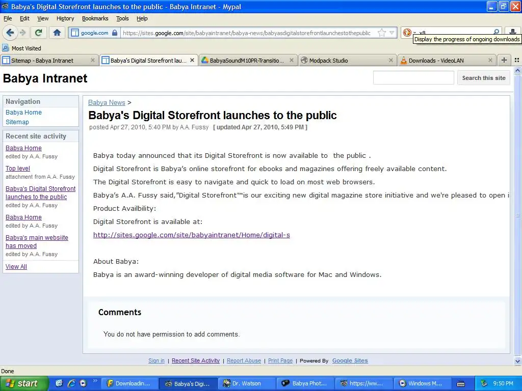Click the Search this site button
The height and width of the screenshot is (391, 522).
tap(483, 78)
